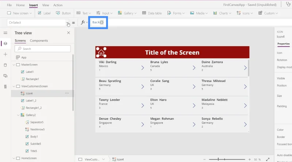Viewport: 292px width, 162px height.
Task: Click the arrow next to Sonya Rebello
Action: coord(245,125)
